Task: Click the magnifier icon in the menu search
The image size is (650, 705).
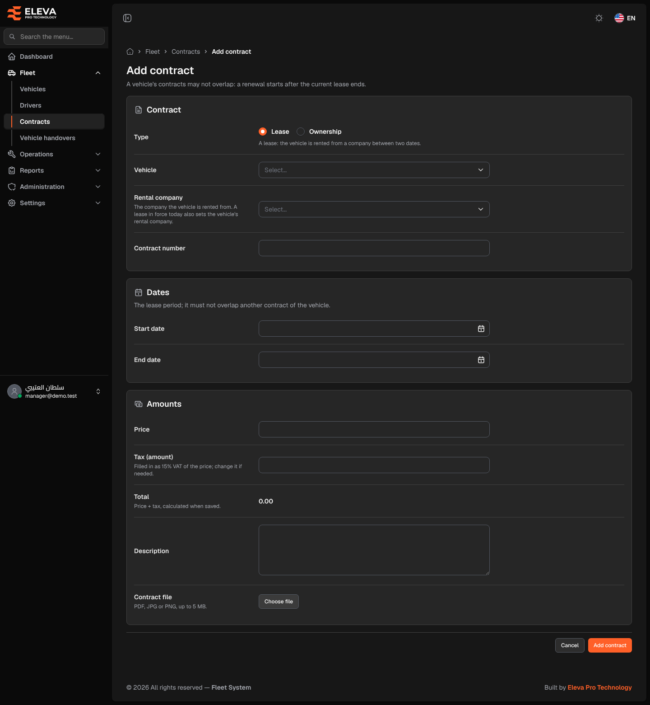Action: [12, 37]
